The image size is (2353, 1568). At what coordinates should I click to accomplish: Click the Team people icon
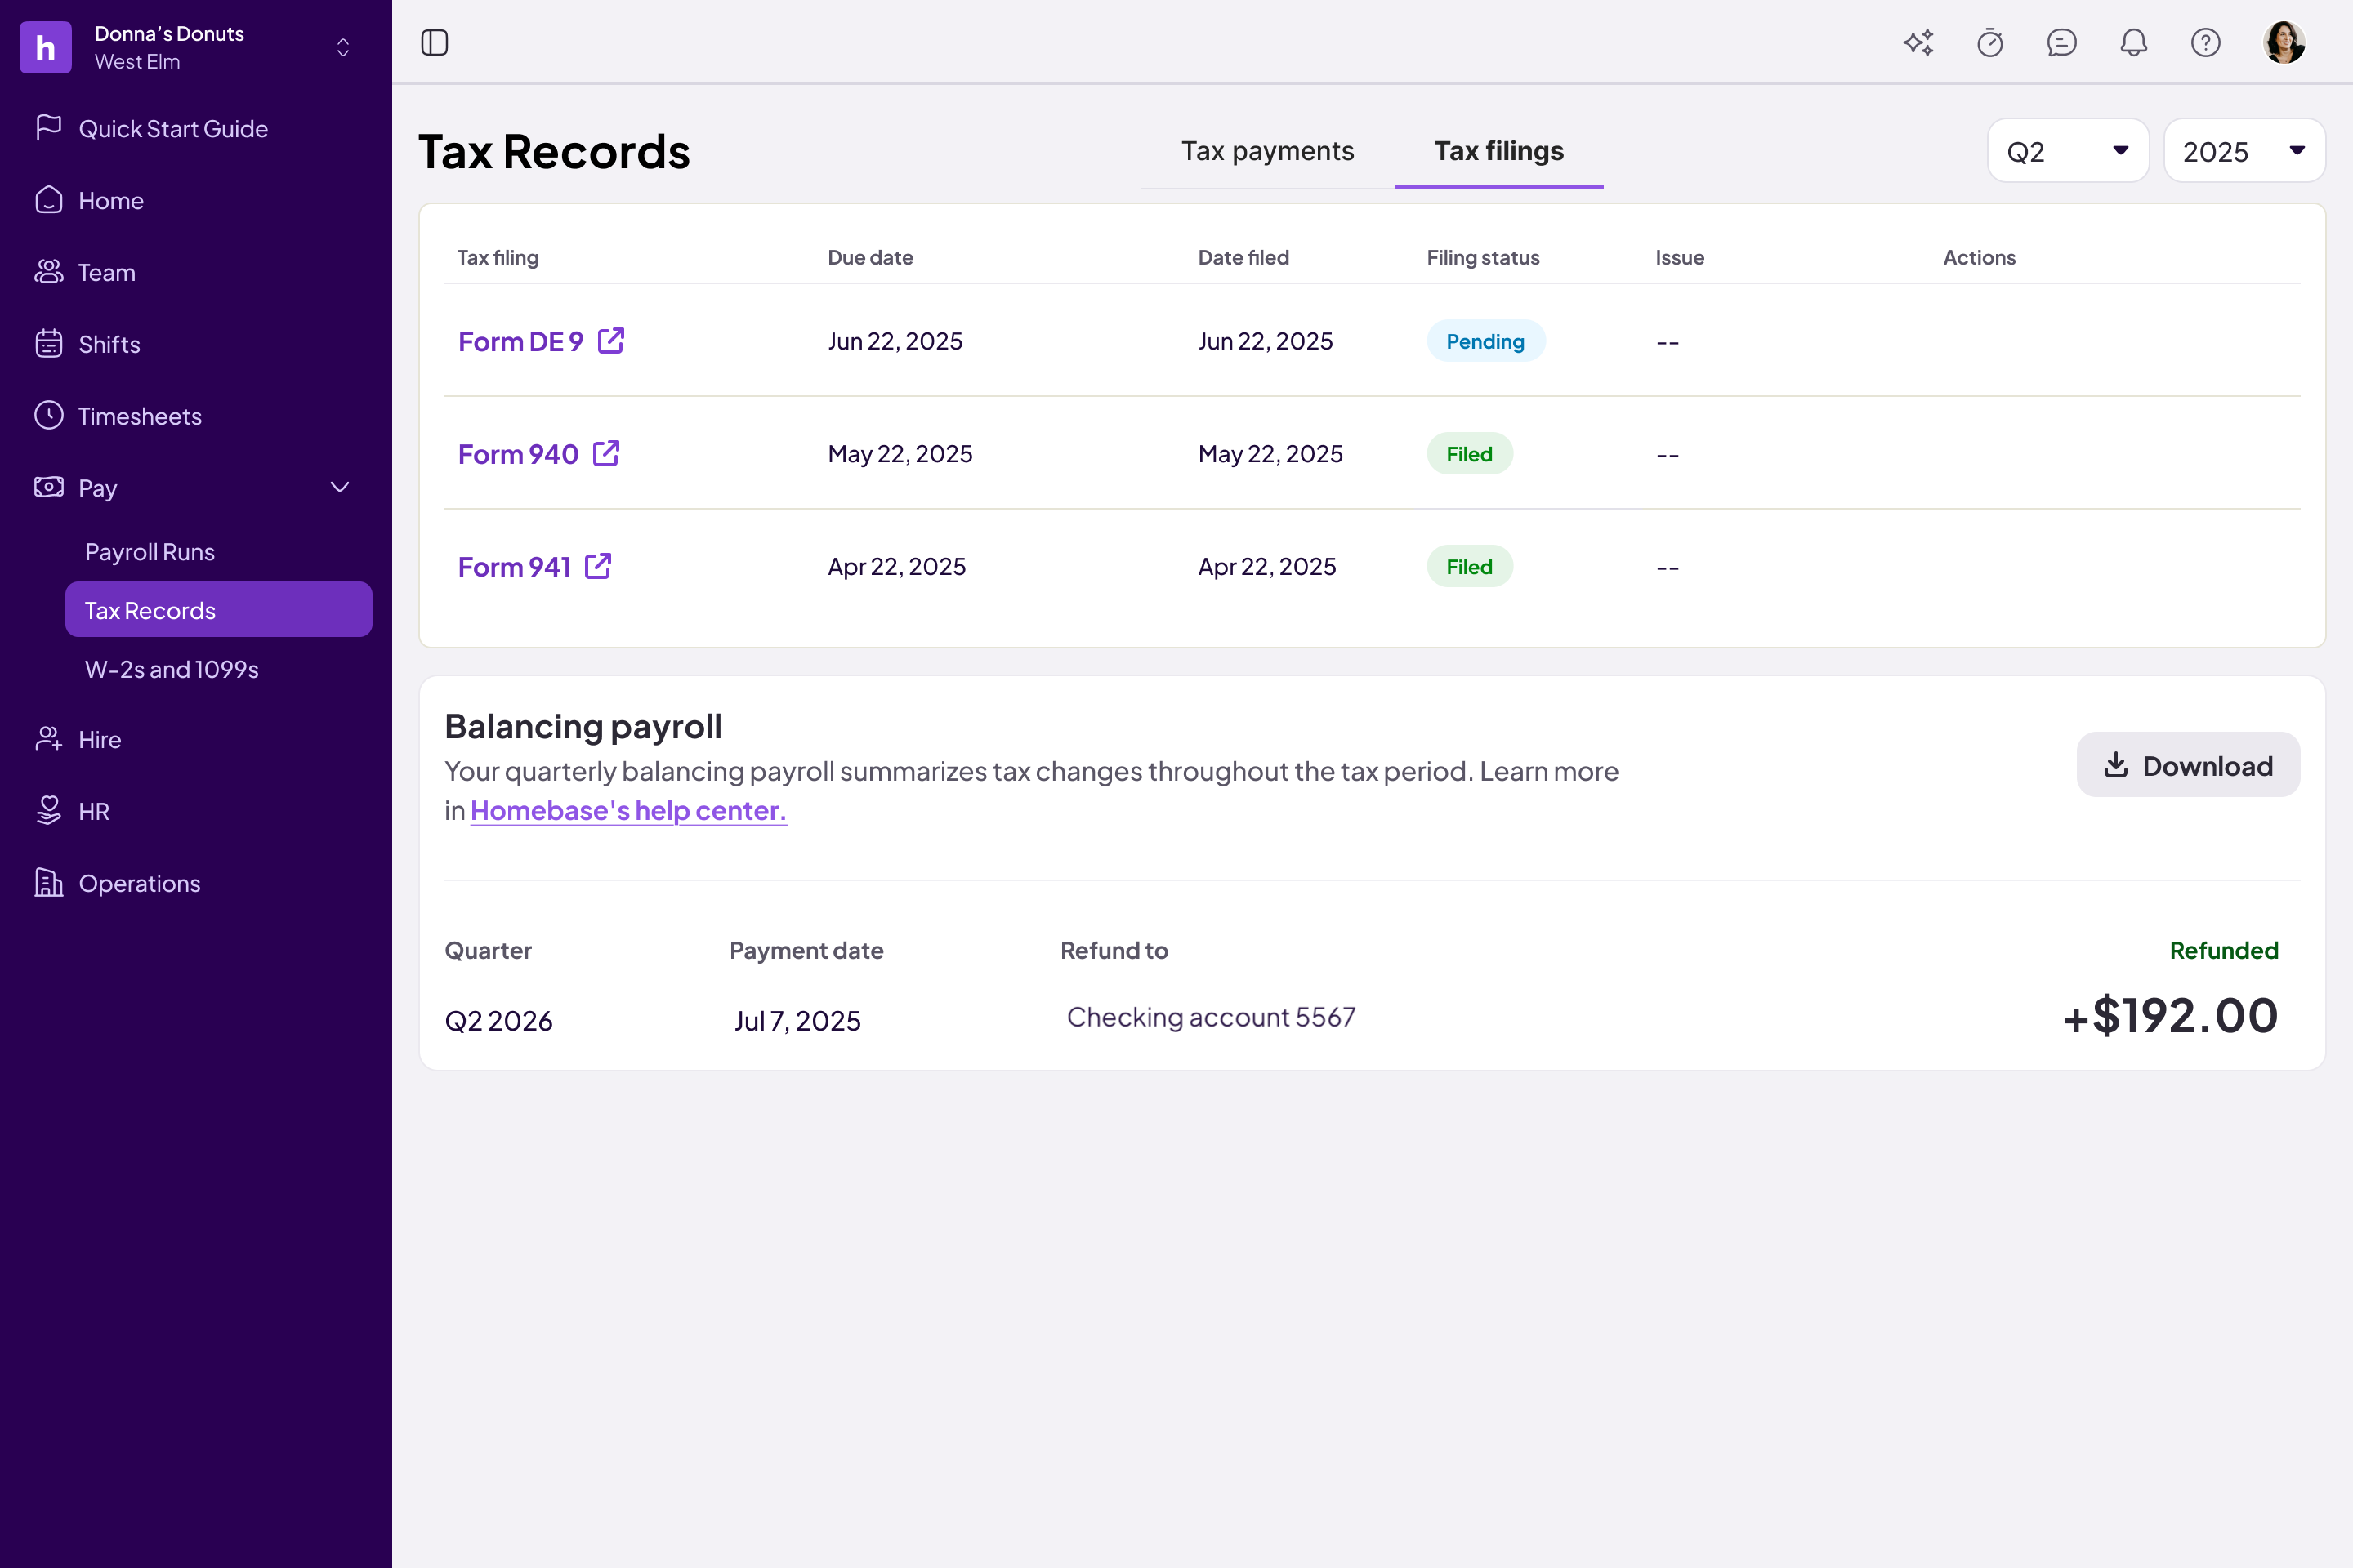[48, 272]
